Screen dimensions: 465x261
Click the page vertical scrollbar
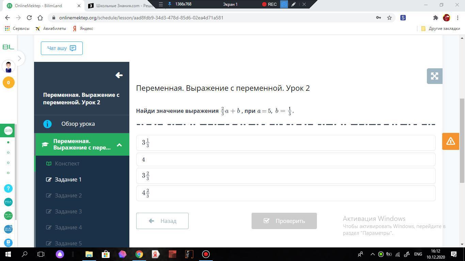(x=462, y=139)
